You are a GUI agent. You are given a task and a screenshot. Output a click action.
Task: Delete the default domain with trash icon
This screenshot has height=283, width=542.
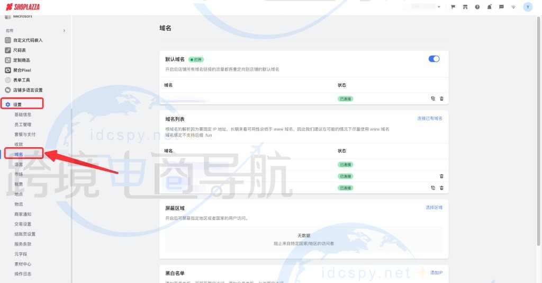coord(441,99)
